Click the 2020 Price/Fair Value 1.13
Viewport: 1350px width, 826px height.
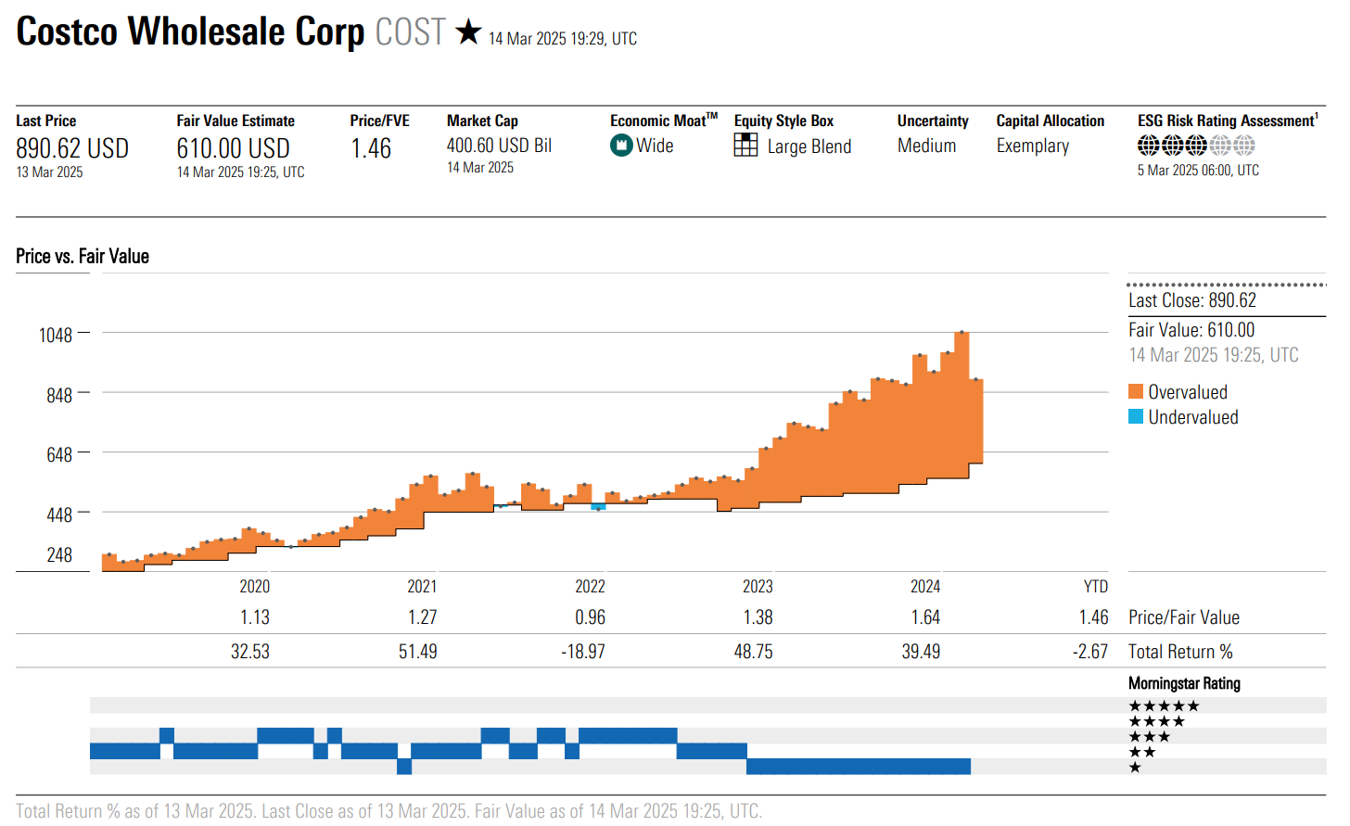point(255,617)
